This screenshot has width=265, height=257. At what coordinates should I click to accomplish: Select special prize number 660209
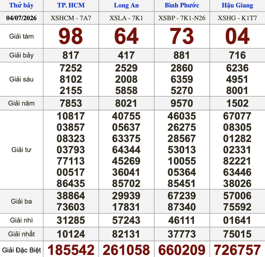point(182,250)
